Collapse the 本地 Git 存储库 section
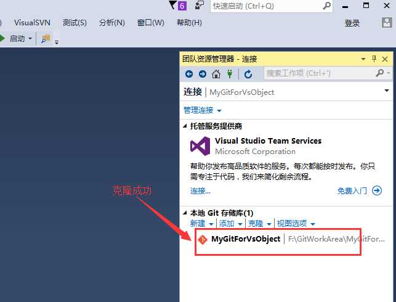This screenshot has height=302, width=396. 185,213
